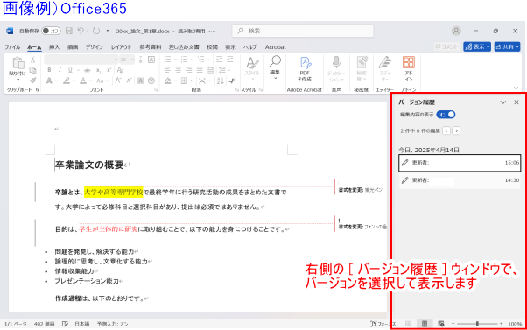The width and height of the screenshot is (527, 330).
Task: Switch to the レイアウト ribbon tab
Action: [x=121, y=47]
